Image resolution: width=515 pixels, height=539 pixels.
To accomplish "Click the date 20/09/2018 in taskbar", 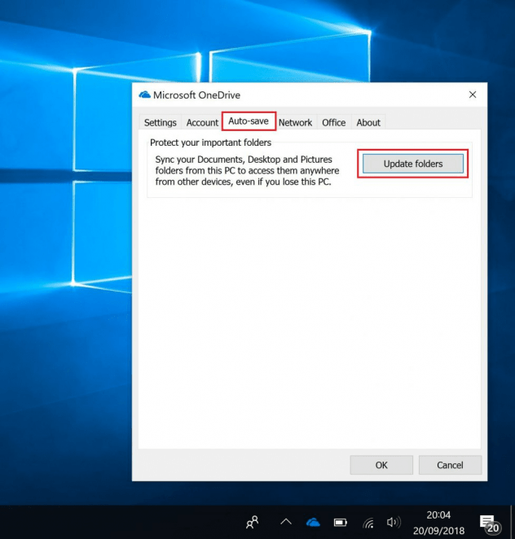I will pyautogui.click(x=438, y=531).
